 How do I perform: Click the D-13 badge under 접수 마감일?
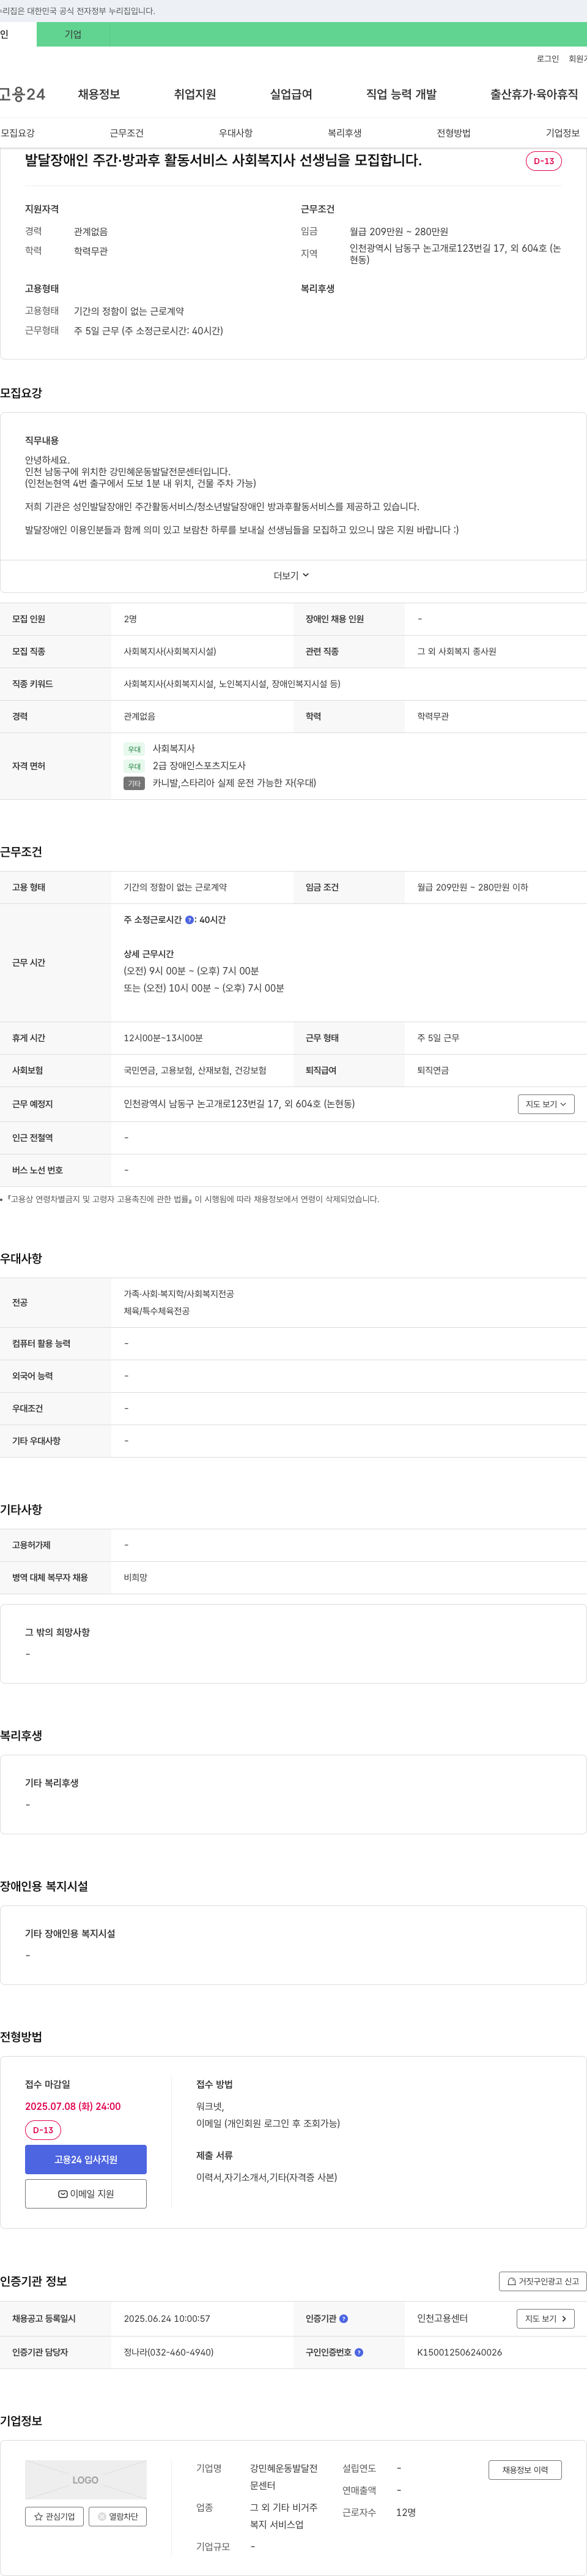(x=43, y=2130)
